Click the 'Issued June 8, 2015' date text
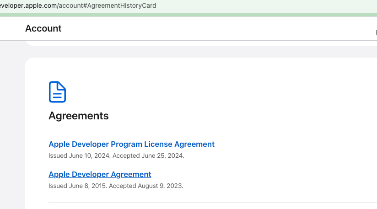The width and height of the screenshot is (377, 209). coord(77,186)
